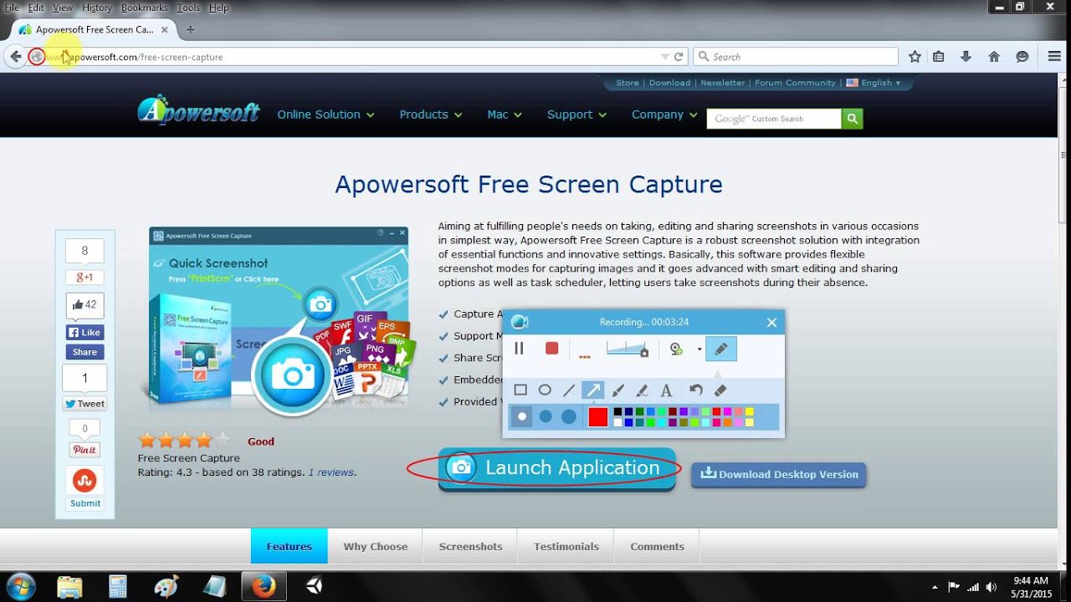This screenshot has width=1071, height=602.
Task: Select the arrow drawing tool
Action: pyautogui.click(x=593, y=390)
